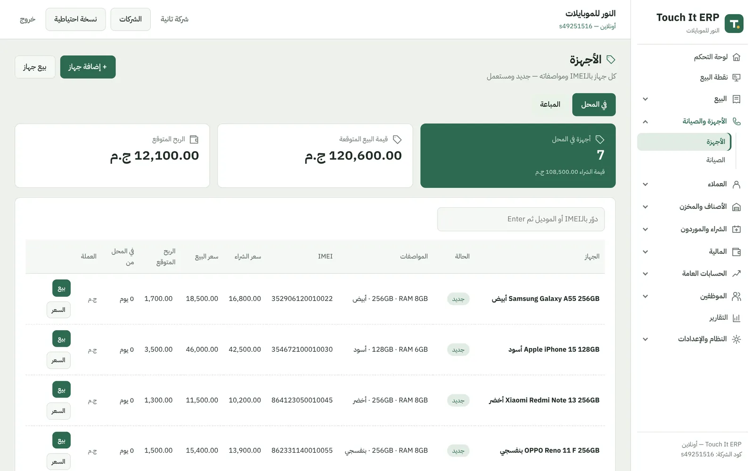Click the 120,600.00 expected sale value
Viewport: 754px width, 471px height.
[353, 156]
